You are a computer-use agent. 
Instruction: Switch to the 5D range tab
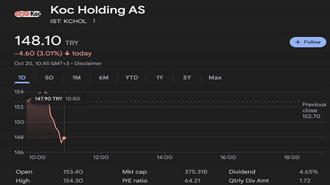(49, 78)
